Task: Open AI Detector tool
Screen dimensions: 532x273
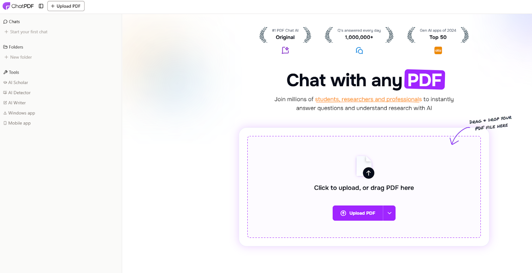Action: click(17, 93)
